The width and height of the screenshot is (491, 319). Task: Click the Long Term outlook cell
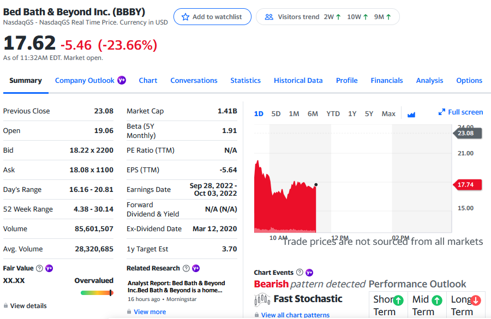[x=466, y=305]
